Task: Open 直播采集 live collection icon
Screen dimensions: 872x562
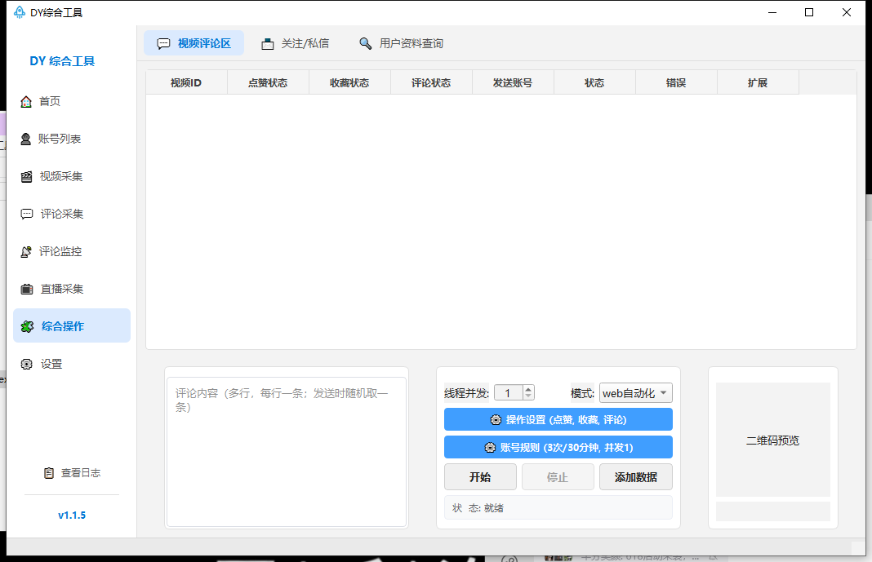Action: (27, 290)
